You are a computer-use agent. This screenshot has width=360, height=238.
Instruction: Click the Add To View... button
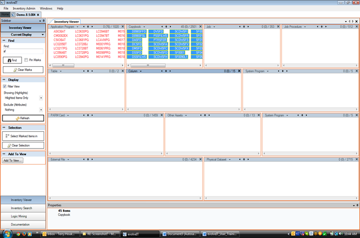click(x=13, y=161)
